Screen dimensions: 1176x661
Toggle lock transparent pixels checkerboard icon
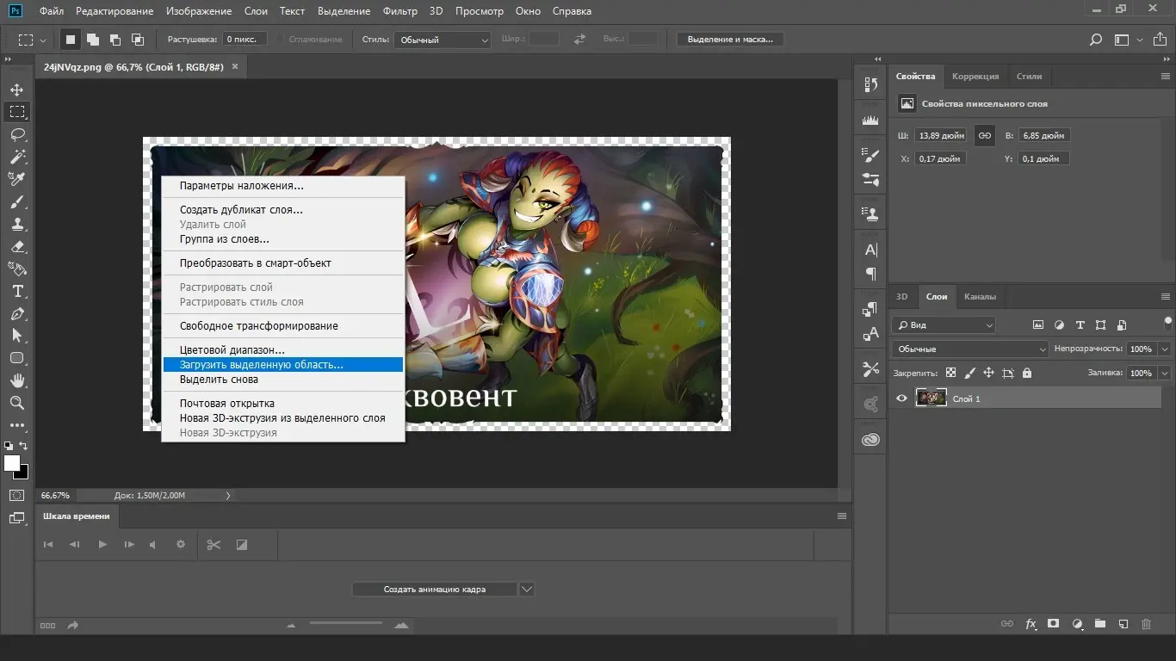[x=950, y=373]
